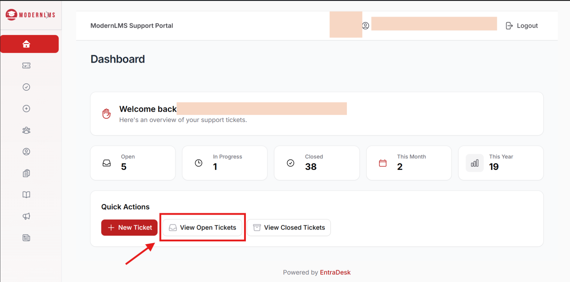
Task: Open the users group sidebar icon
Action: pyautogui.click(x=26, y=130)
